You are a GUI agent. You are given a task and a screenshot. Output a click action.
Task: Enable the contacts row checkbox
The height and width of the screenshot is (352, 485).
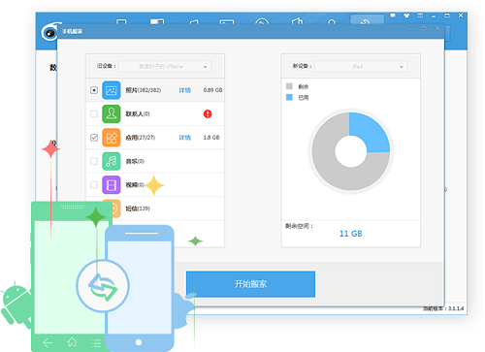[x=94, y=113]
